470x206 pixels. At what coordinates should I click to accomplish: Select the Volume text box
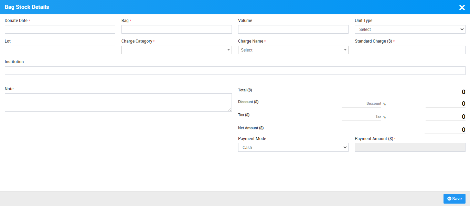click(293, 30)
